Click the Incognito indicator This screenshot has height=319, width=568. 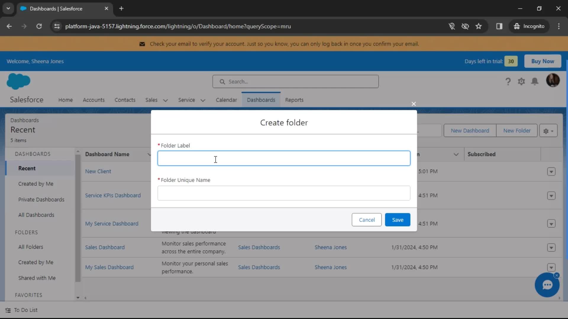(x=529, y=26)
